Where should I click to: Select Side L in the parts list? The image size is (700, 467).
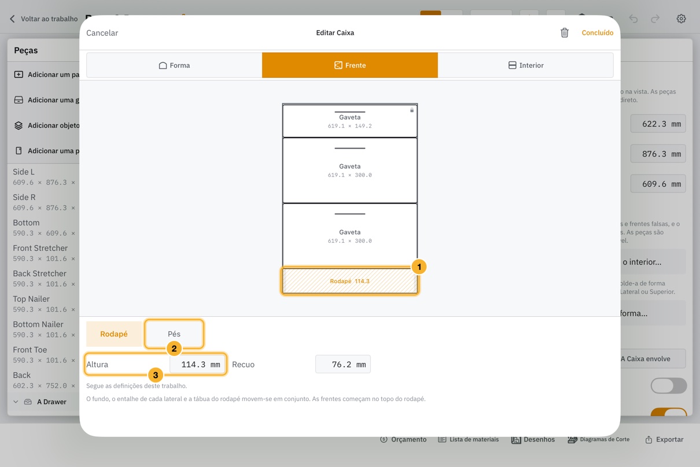tap(44, 177)
